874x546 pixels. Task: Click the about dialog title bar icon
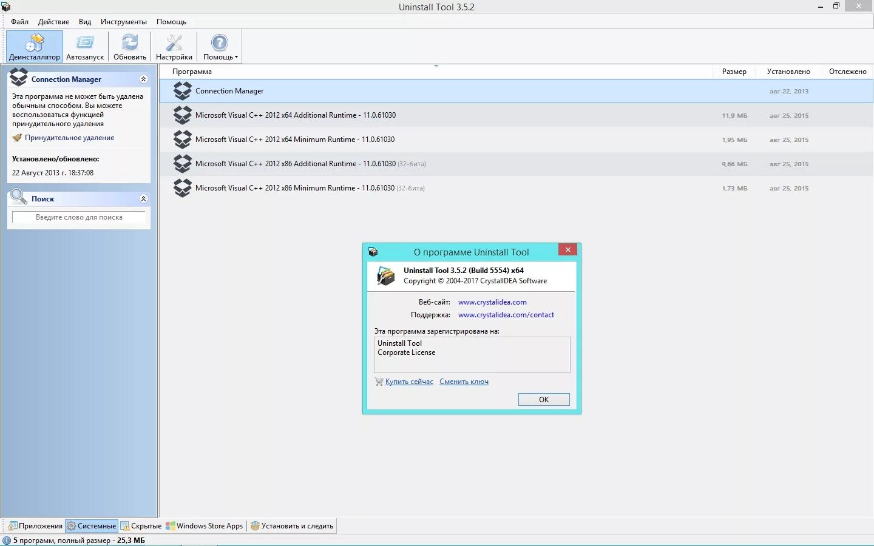373,252
